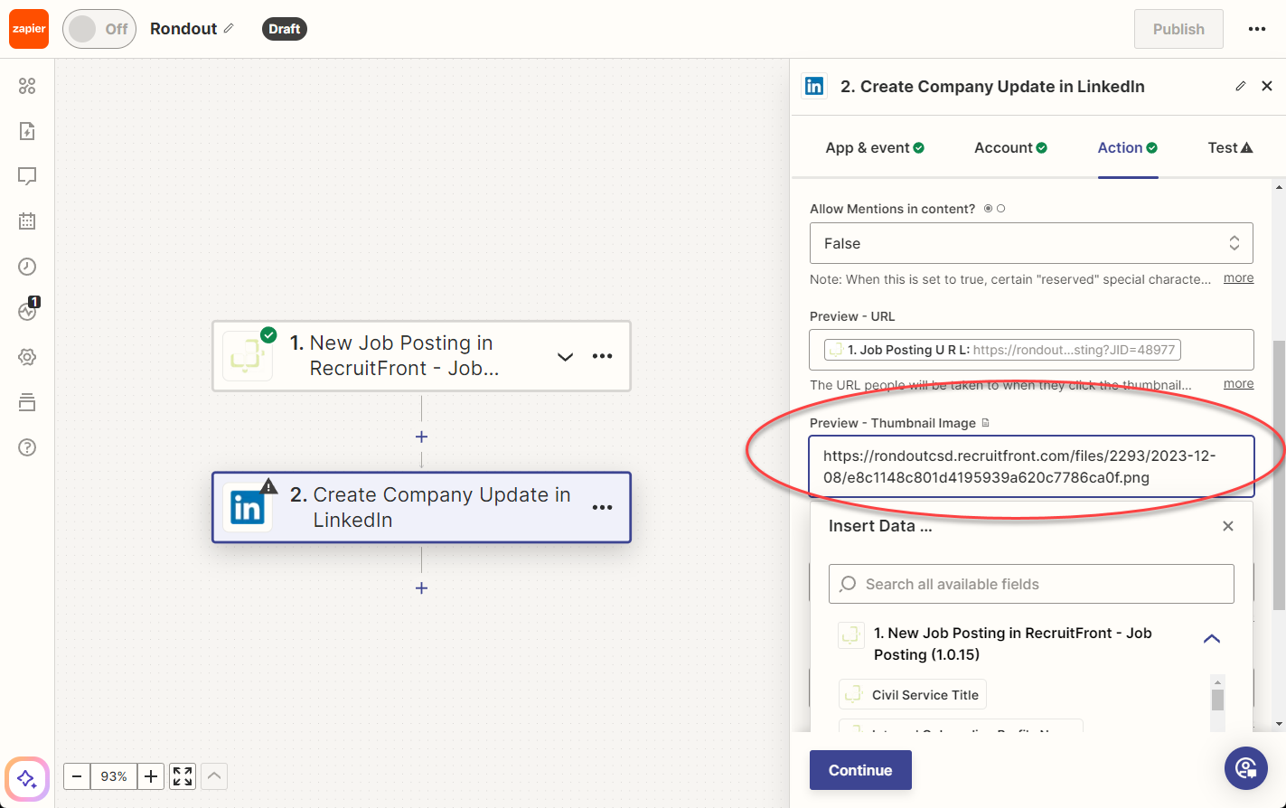Viewport: 1286px width, 808px height.
Task: Select first radio next to Allow Mentions
Action: coord(988,209)
